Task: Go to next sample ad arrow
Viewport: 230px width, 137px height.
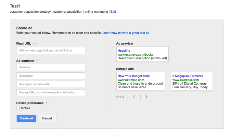Action: click(147, 97)
